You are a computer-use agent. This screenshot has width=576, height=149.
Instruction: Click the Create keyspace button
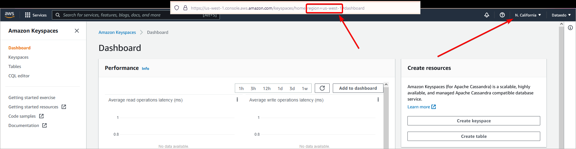473,121
